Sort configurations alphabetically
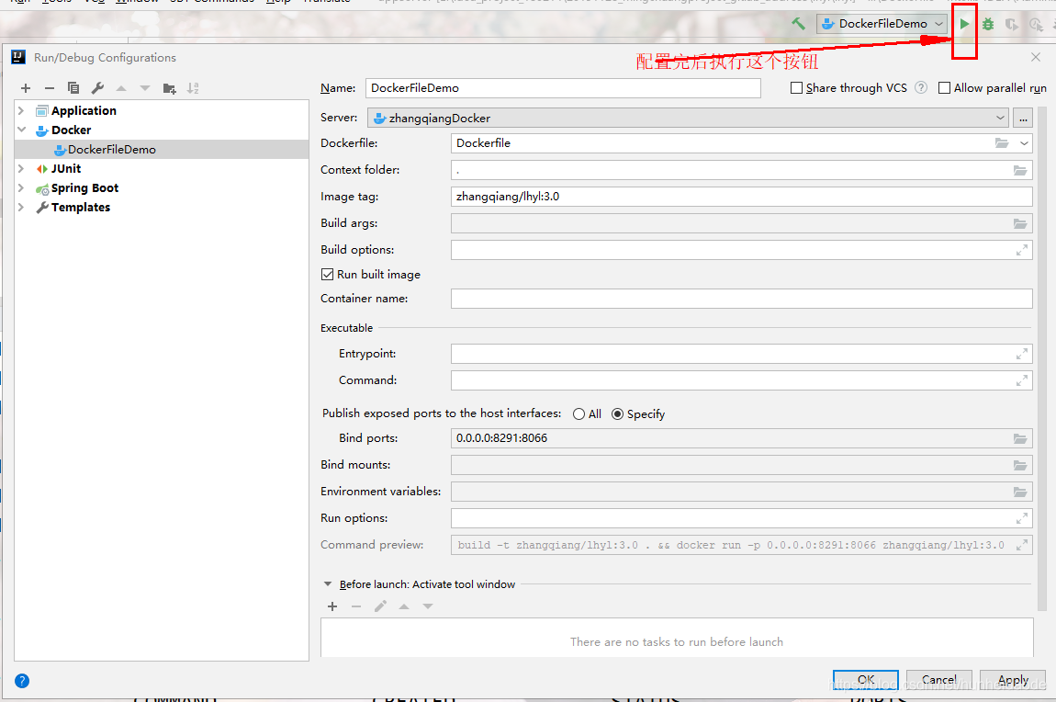 [193, 88]
